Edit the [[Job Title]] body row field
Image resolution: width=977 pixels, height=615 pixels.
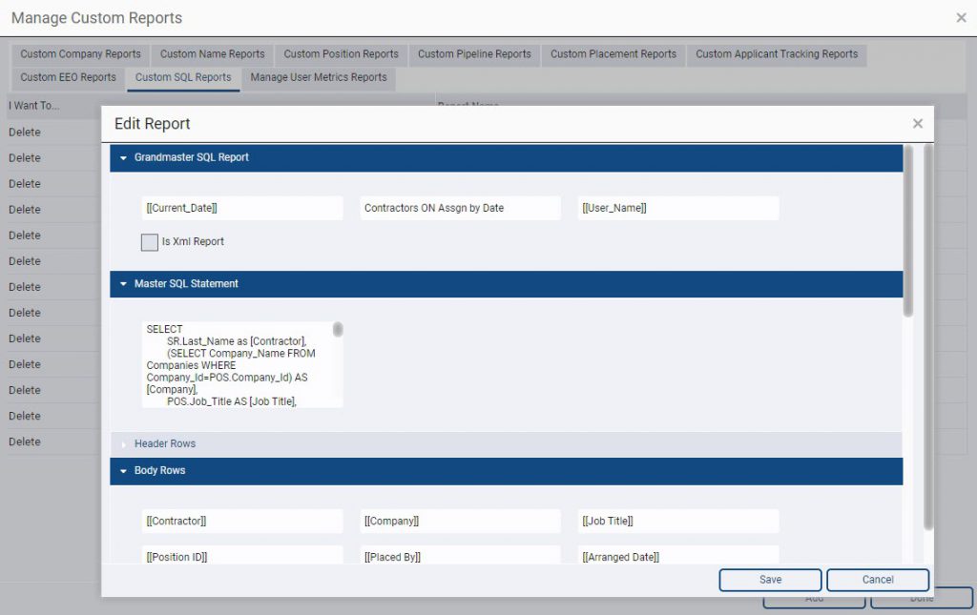pyautogui.click(x=678, y=521)
